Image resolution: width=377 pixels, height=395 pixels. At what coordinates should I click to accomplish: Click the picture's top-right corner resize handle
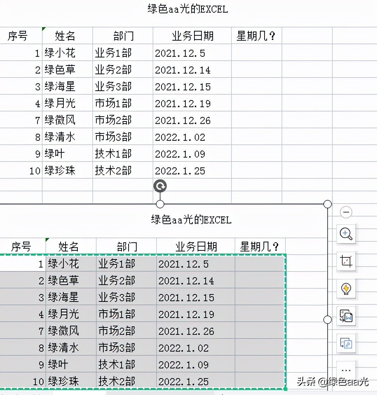(327, 204)
